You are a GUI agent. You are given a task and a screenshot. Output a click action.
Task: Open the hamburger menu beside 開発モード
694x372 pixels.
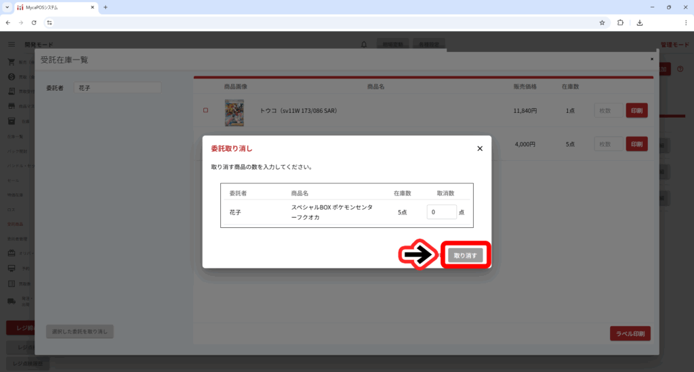click(x=12, y=45)
